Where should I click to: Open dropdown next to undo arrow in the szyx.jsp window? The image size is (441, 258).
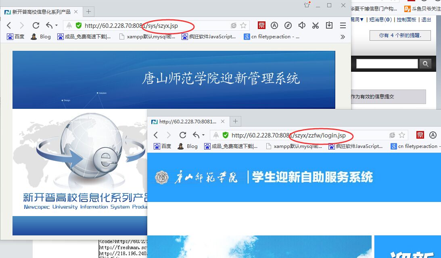pyautogui.click(x=56, y=25)
